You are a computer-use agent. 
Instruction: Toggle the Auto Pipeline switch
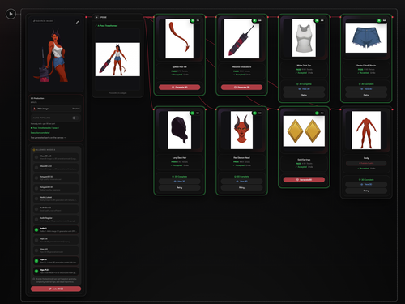click(75, 118)
